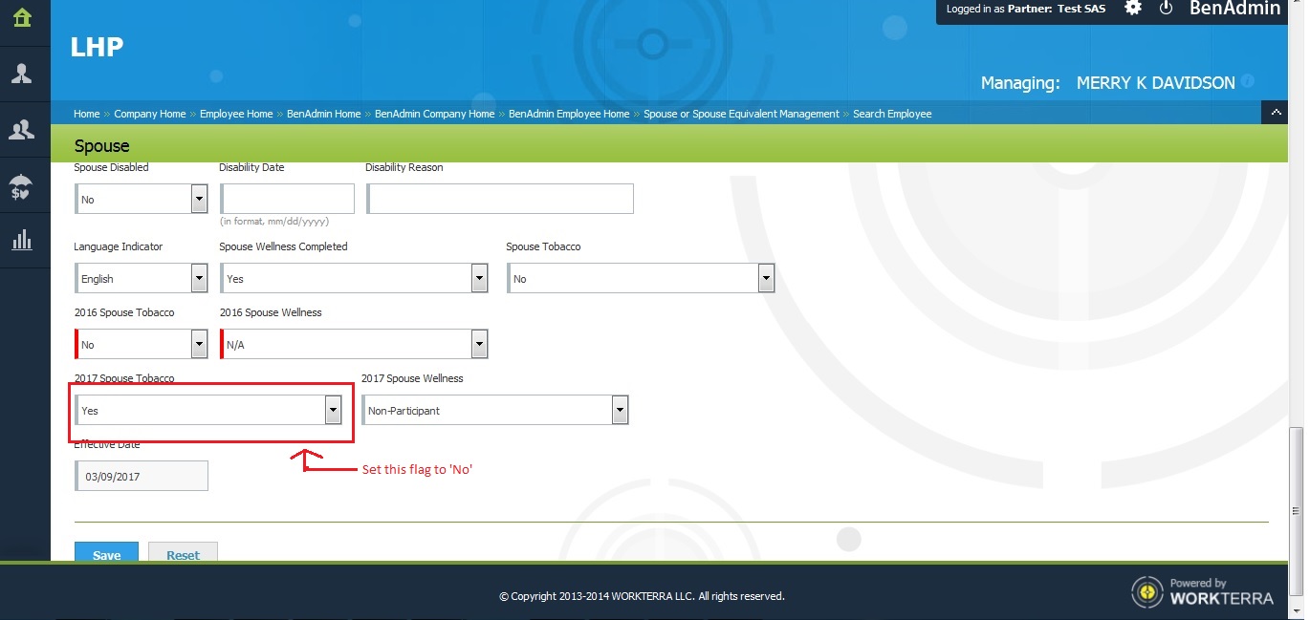Go to Company Home breadcrumb
This screenshot has height=620, width=1310.
click(x=149, y=114)
